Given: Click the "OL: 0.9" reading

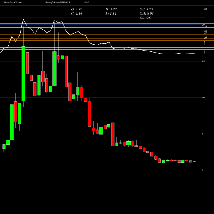Looking at the screenshot, I should tap(146, 18).
